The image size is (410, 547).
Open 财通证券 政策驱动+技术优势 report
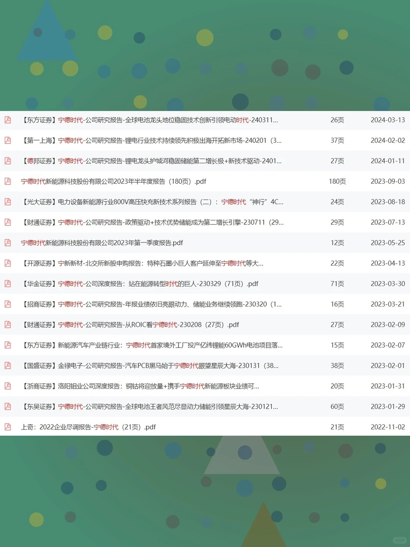point(152,223)
